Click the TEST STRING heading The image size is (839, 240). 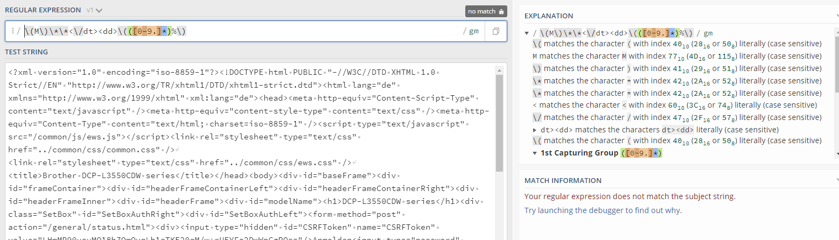[26, 52]
